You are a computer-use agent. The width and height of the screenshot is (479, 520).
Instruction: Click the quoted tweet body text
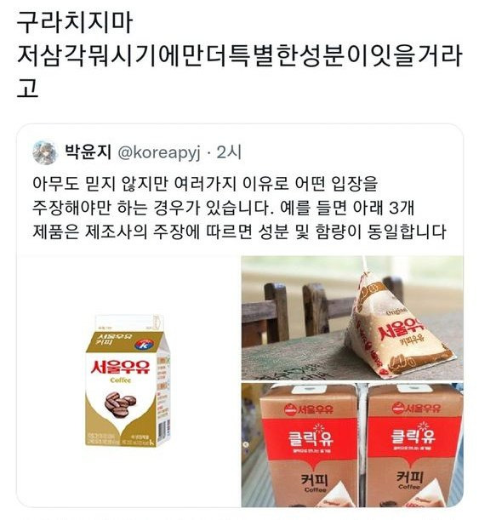pyautogui.click(x=239, y=208)
